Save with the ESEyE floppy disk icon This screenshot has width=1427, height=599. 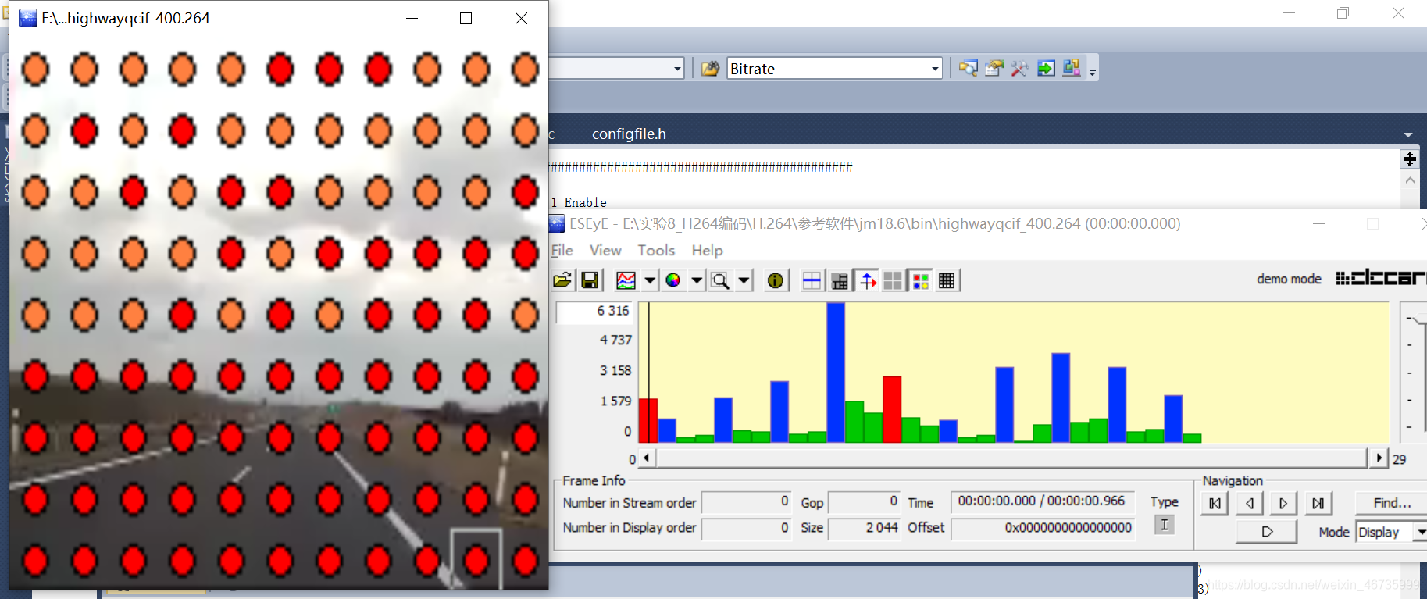(590, 280)
